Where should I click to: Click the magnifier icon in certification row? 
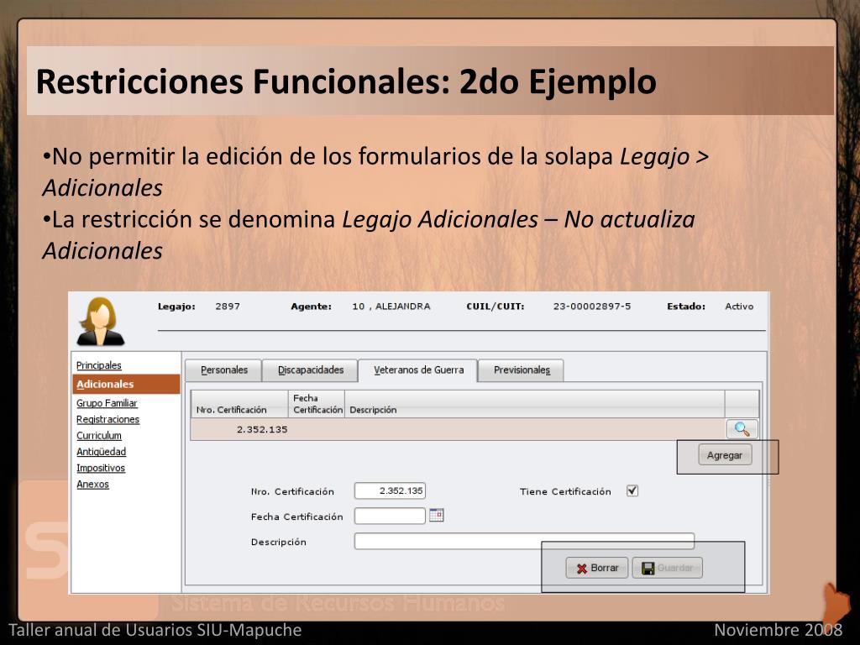point(742,429)
